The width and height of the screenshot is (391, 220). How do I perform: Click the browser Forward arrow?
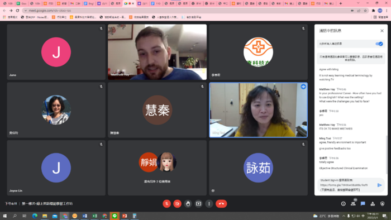11,11
